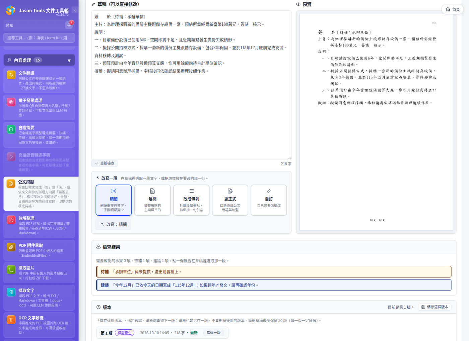Click the 文件翻譯 tool icon
This screenshot has height=341, width=469.
11,75
